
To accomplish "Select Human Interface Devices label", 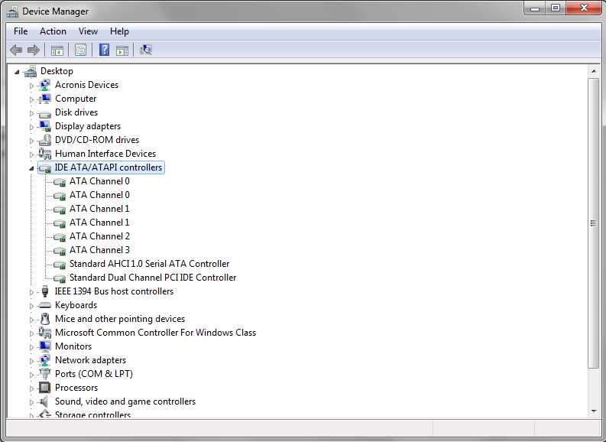I will (x=105, y=154).
